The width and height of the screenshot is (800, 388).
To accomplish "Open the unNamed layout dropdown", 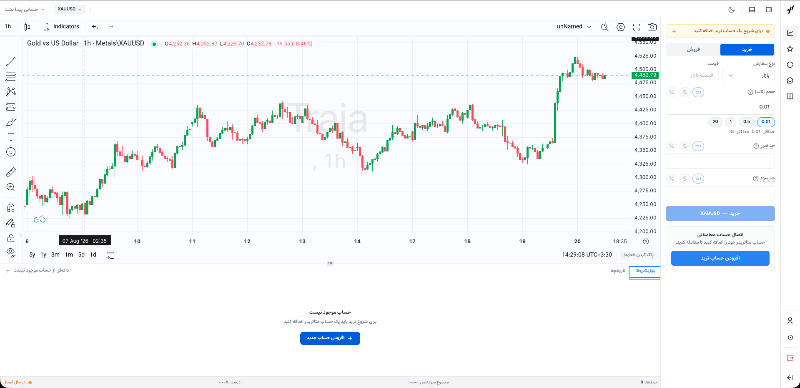I will (x=574, y=27).
